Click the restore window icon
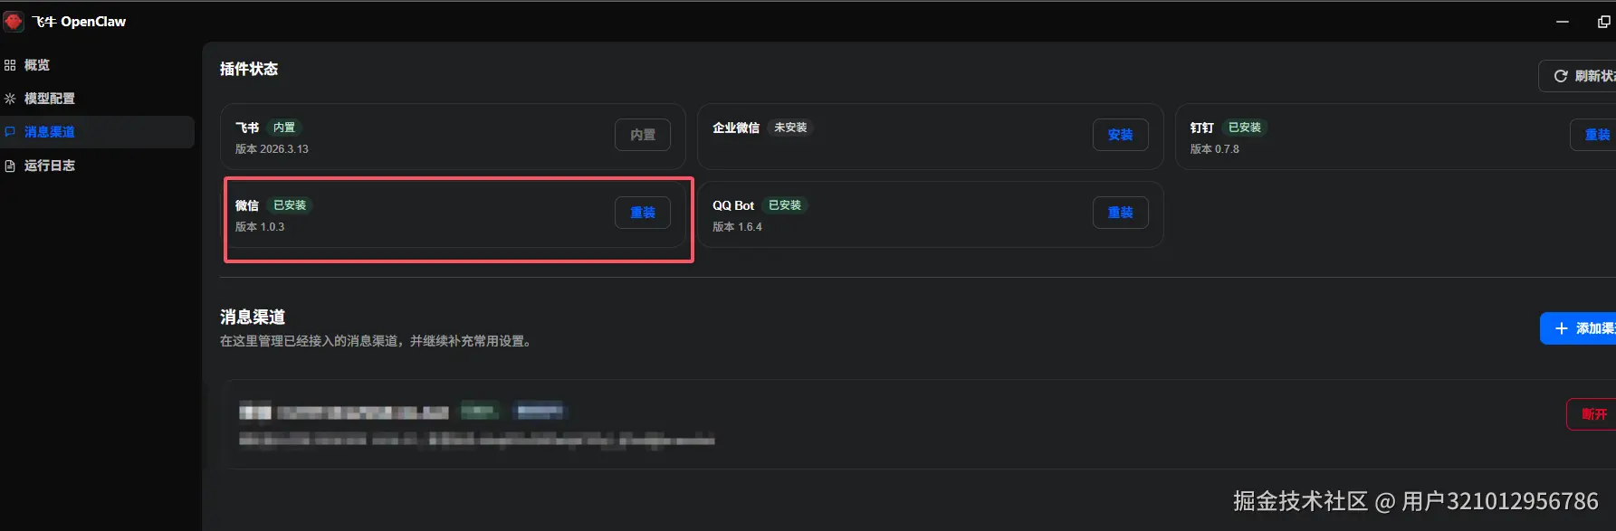 pyautogui.click(x=1603, y=22)
